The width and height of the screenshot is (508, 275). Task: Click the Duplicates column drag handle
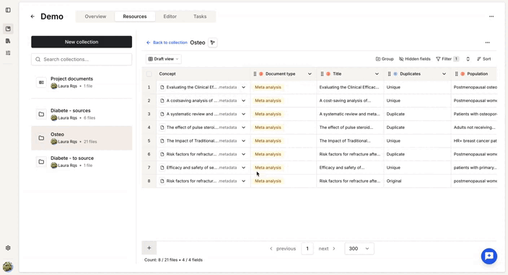(389, 74)
